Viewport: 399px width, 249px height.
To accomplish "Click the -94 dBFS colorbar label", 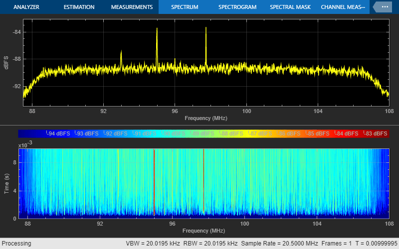I will coord(58,133).
